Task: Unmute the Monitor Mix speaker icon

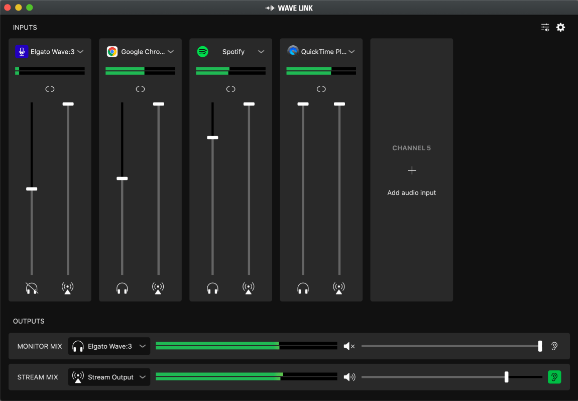Action: pos(349,346)
